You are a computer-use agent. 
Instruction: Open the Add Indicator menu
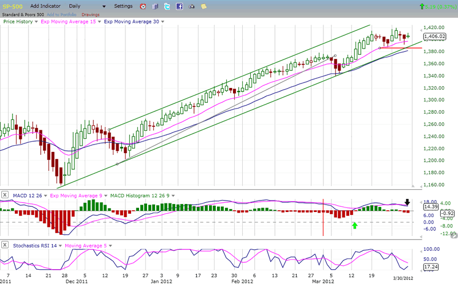[x=45, y=6]
